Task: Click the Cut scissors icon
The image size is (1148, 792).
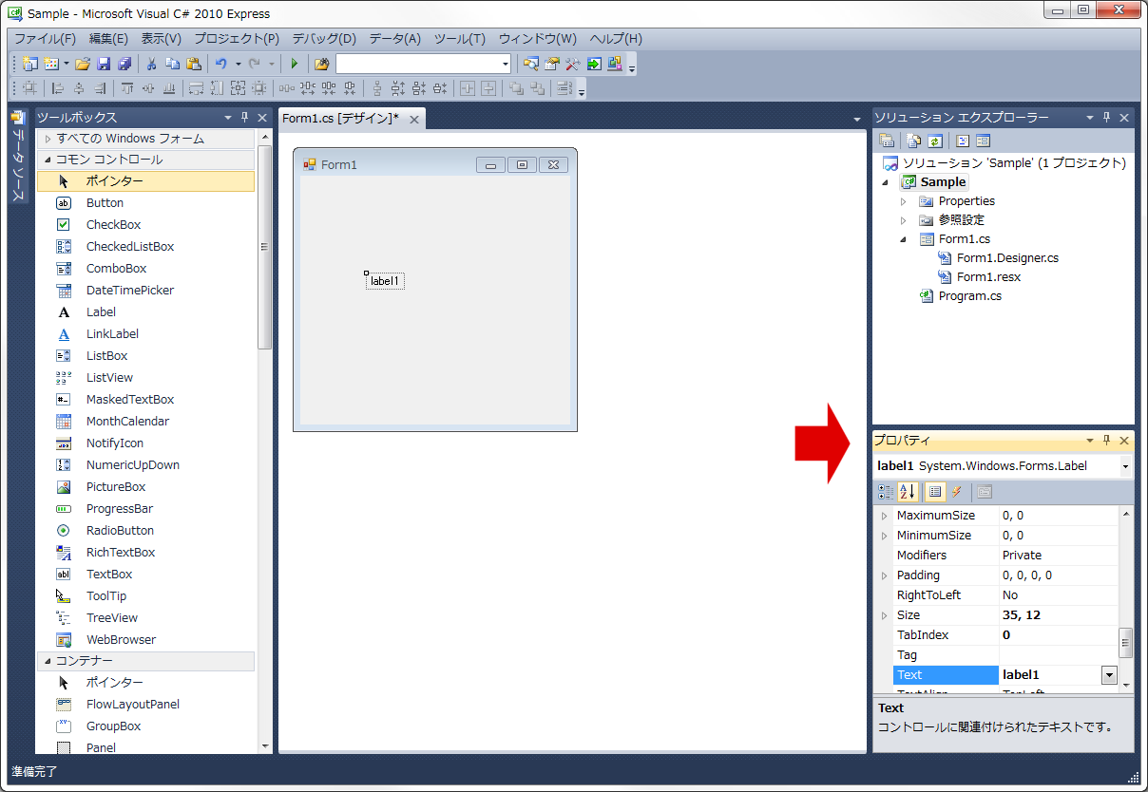Action: coord(151,64)
